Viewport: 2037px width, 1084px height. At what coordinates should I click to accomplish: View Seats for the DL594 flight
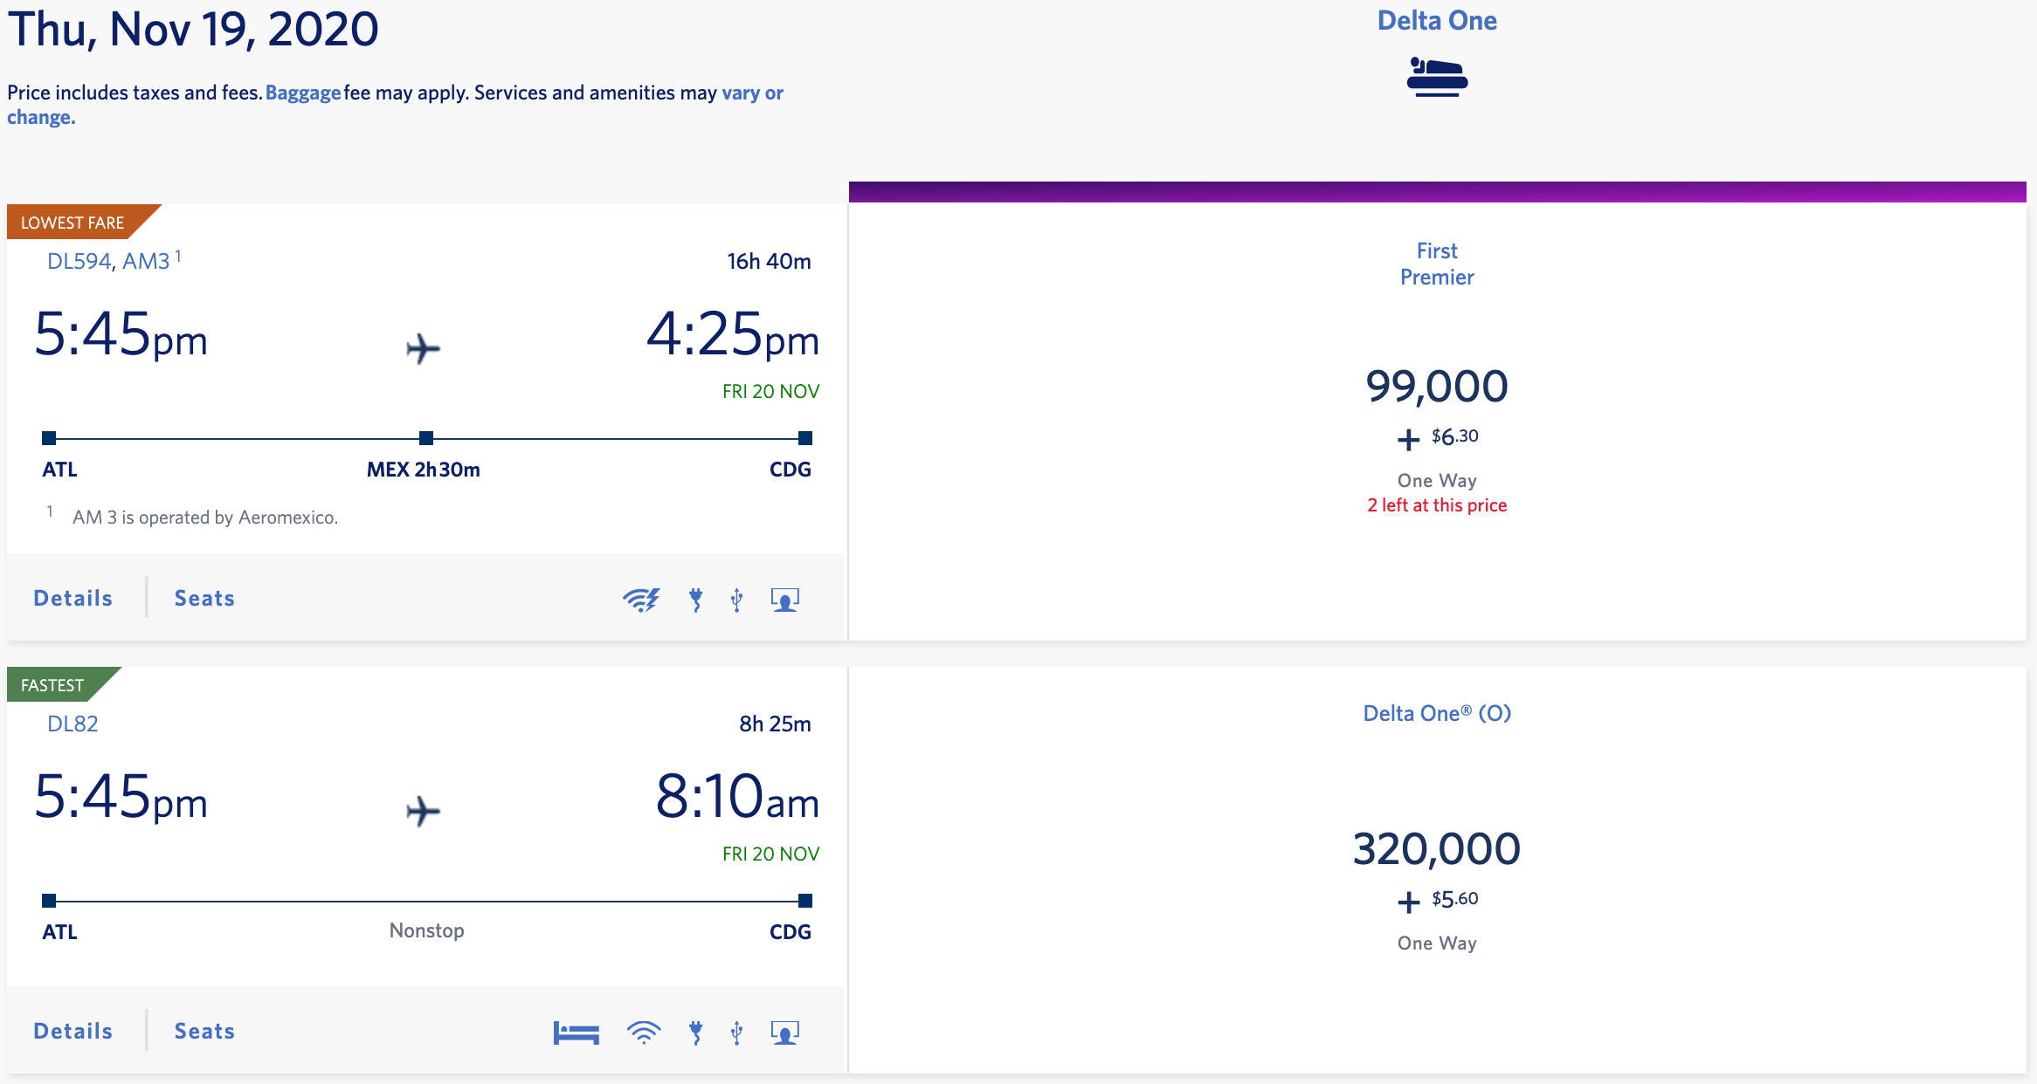point(204,599)
